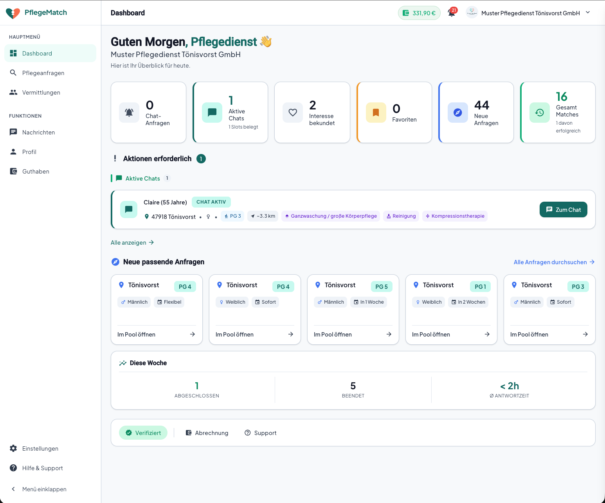Screen dimensions: 605x503
Task: Click the history icon on Gesamt Matches card
Action: click(x=539, y=113)
